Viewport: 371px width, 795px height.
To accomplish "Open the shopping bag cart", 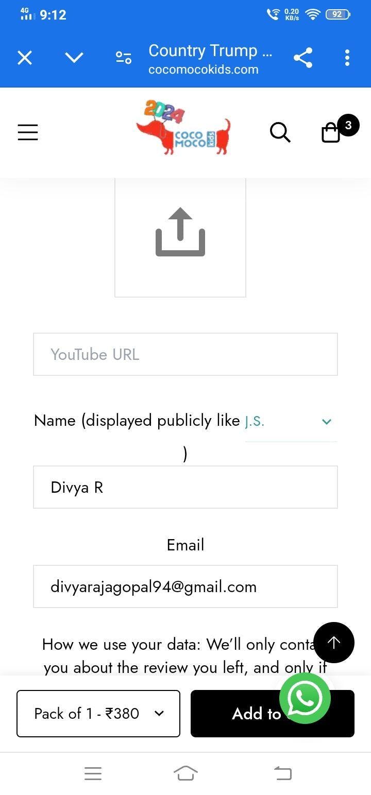I will 331,132.
